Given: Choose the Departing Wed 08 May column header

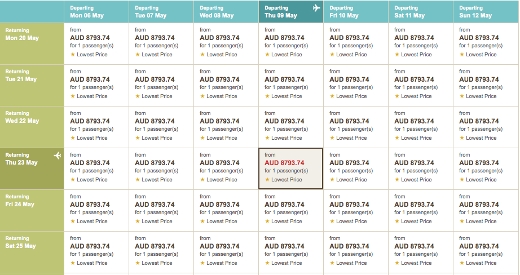Looking at the screenshot, I should [226, 12].
